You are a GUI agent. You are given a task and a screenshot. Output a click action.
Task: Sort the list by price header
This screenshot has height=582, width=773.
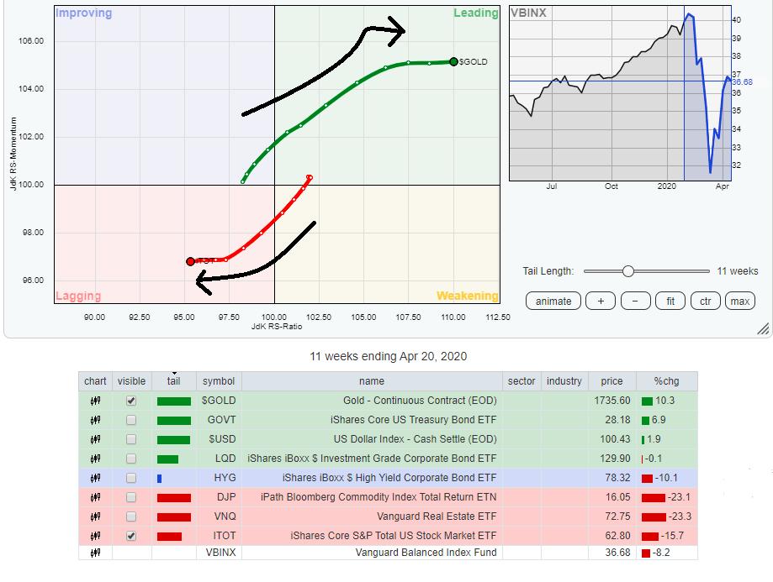coord(612,381)
